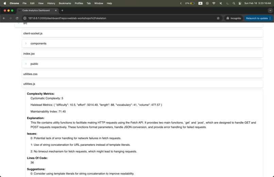
Task: Open the File menu
Action: [24, 3]
